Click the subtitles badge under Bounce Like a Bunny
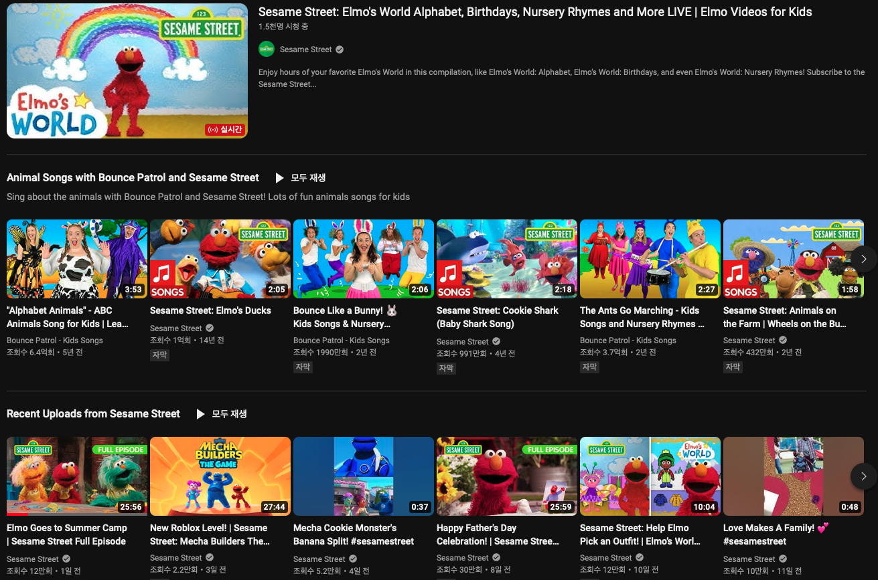The image size is (878, 580). coord(303,367)
